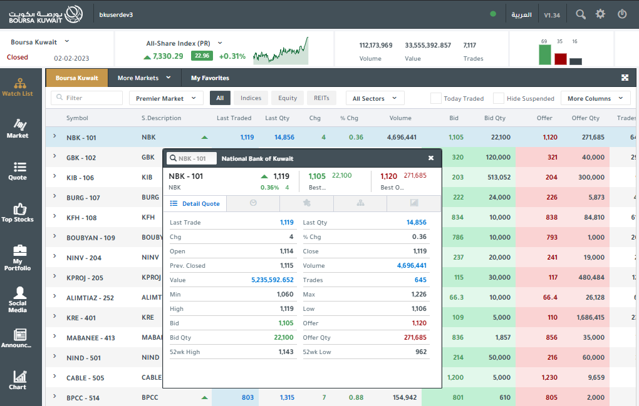639x406 pixels.
Task: Switch to the My Favorites tab
Action: [210, 78]
